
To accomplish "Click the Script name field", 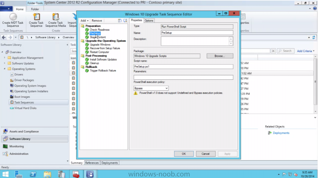I will point(183,67).
